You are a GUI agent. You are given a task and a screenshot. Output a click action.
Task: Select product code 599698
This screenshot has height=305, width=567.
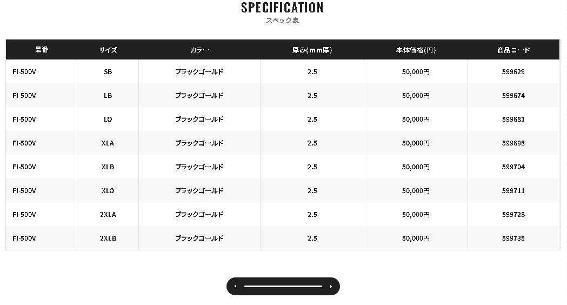coord(513,143)
